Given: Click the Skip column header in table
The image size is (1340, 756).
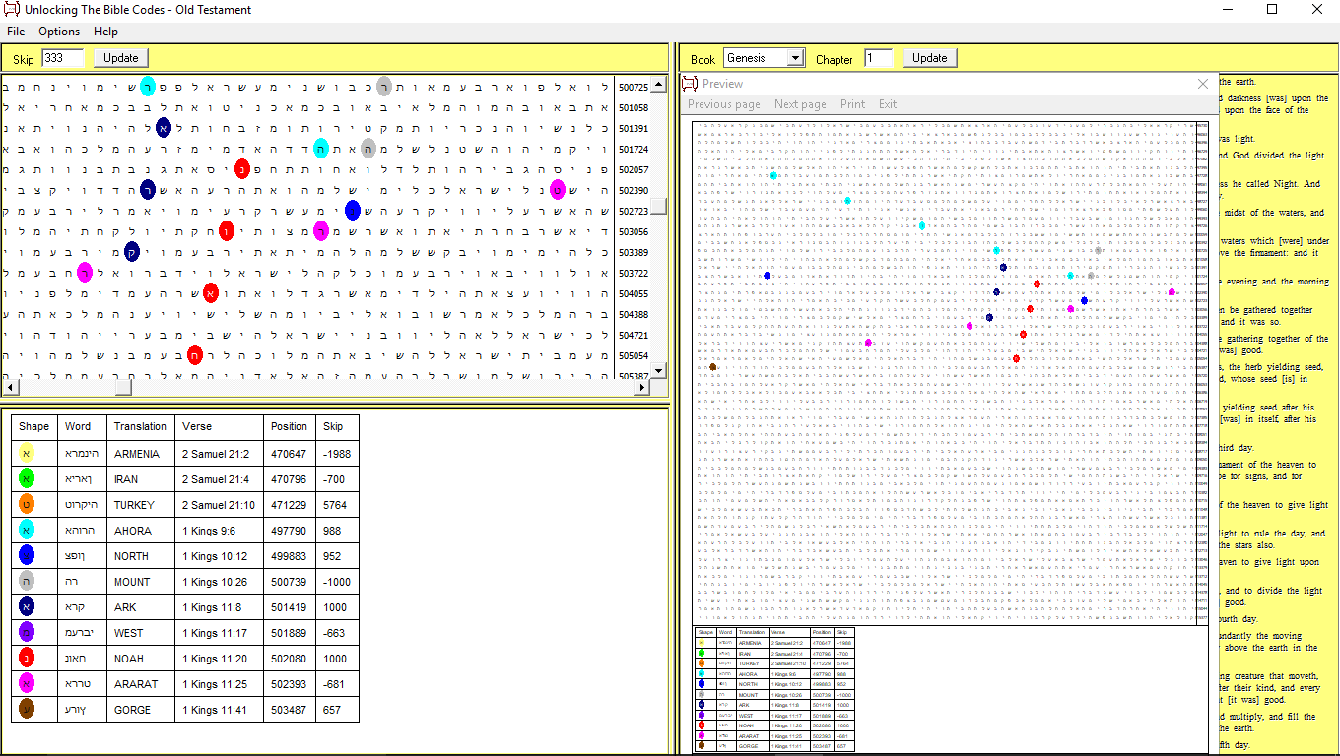Looking at the screenshot, I should coord(337,427).
